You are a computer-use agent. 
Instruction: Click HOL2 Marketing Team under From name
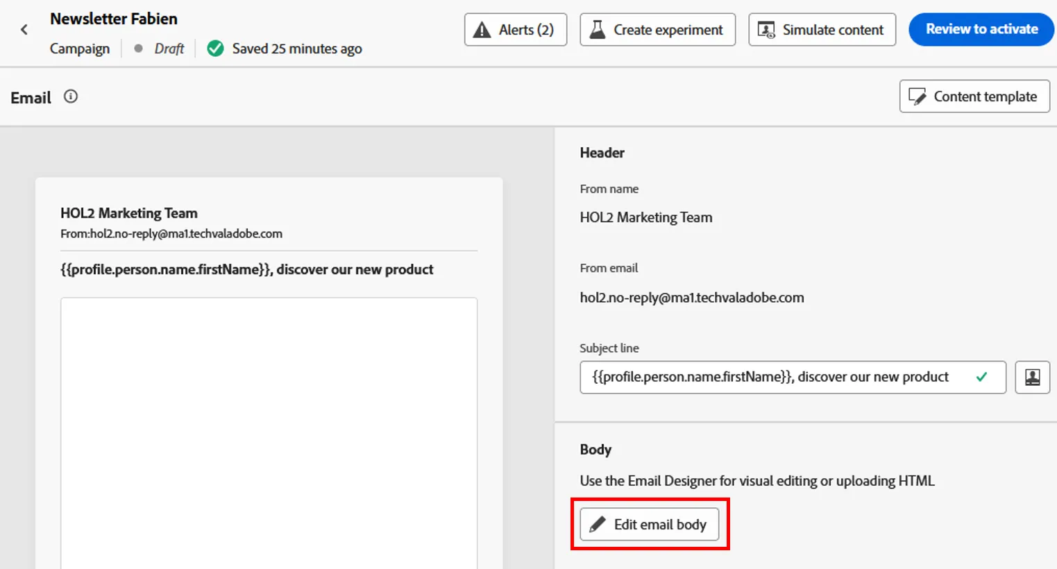tap(646, 217)
